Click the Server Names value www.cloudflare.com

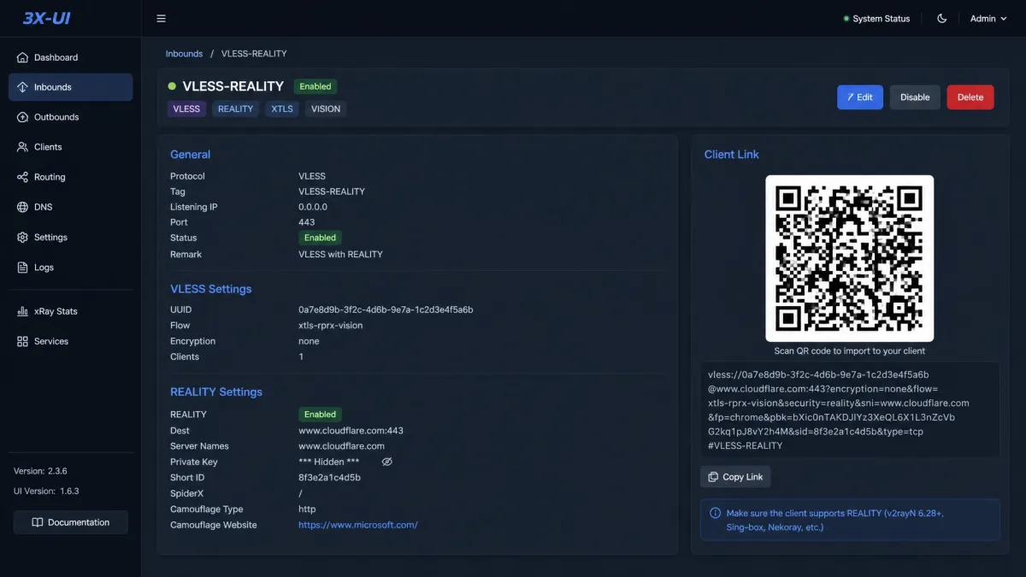click(341, 446)
